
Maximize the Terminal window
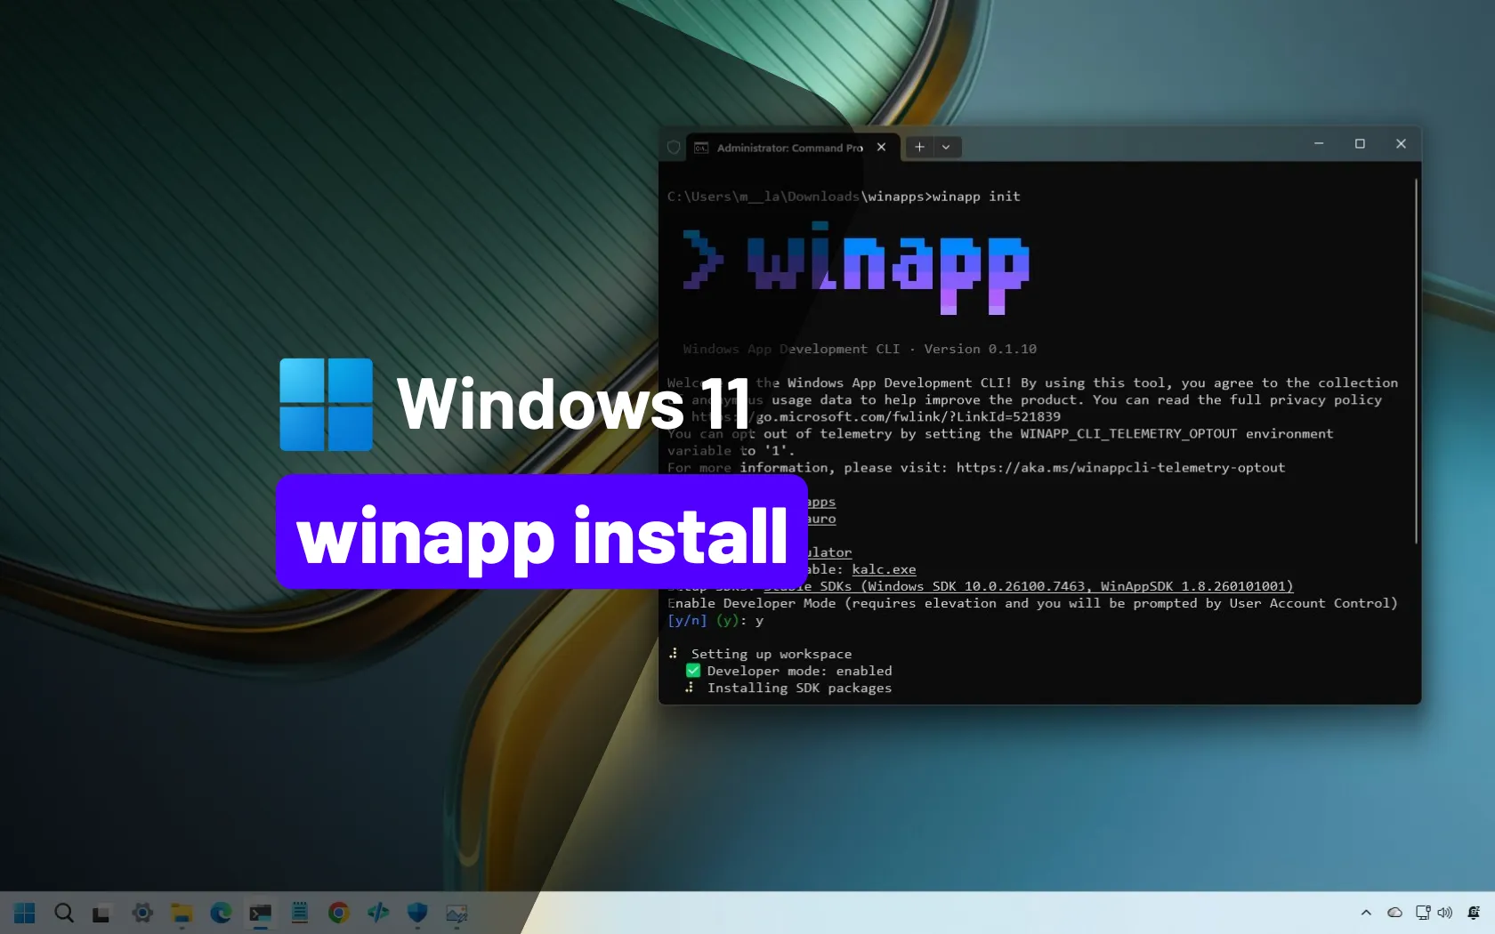click(1360, 144)
